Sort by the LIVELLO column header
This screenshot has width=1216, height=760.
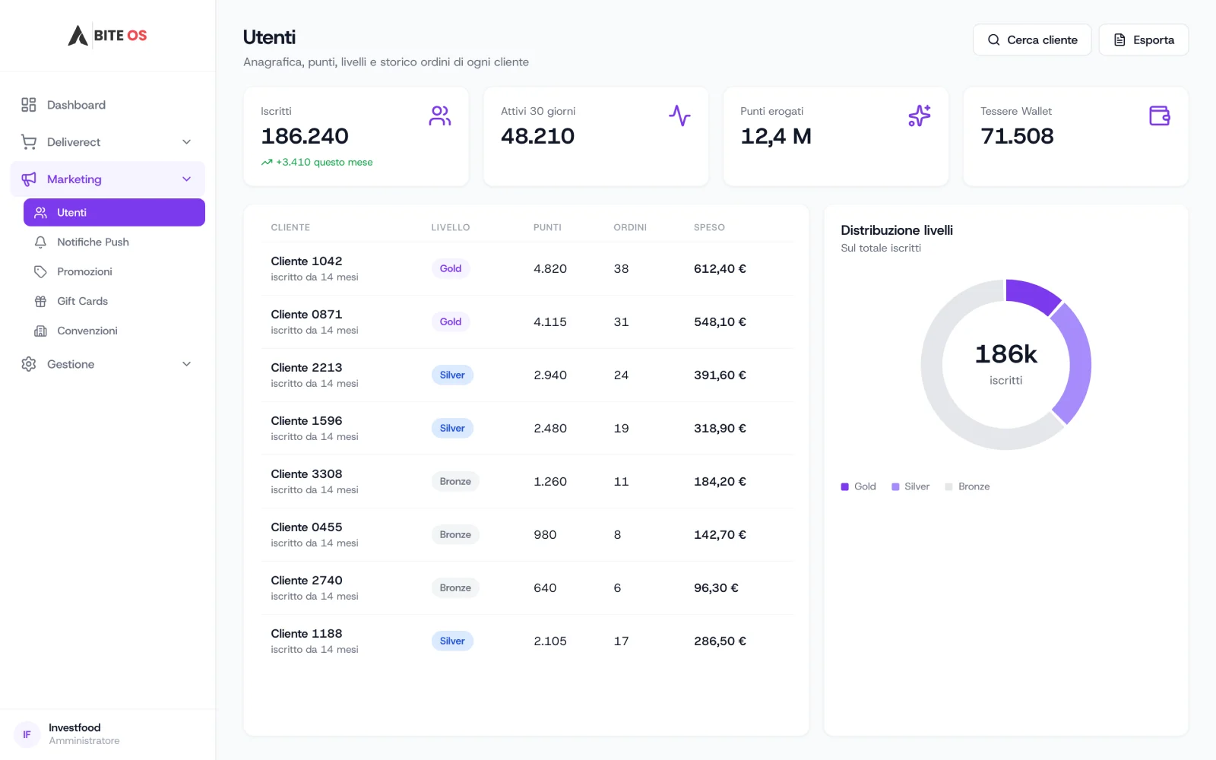click(451, 227)
